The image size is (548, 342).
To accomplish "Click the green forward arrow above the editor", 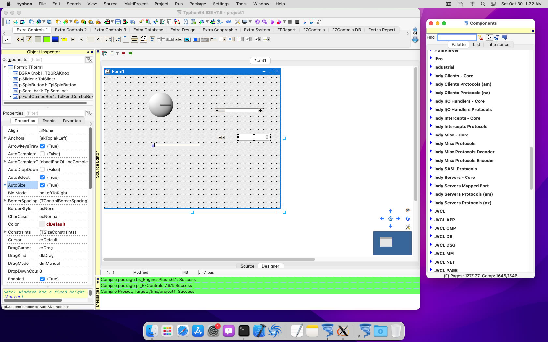I will pos(131,53).
